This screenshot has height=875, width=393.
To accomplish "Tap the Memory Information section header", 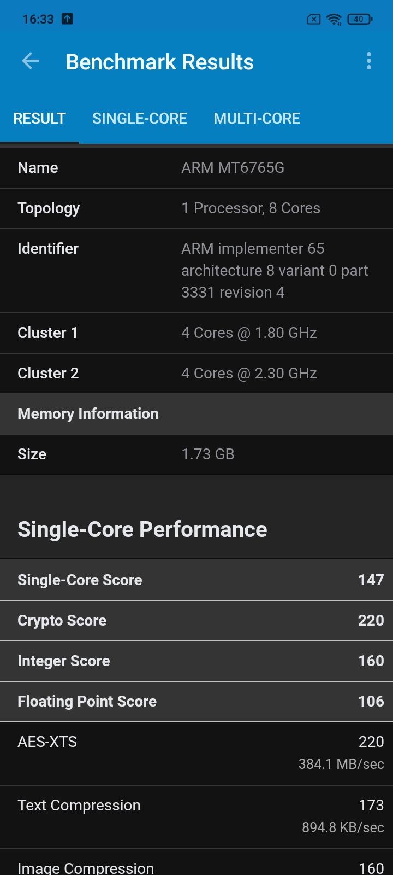I will [x=196, y=414].
